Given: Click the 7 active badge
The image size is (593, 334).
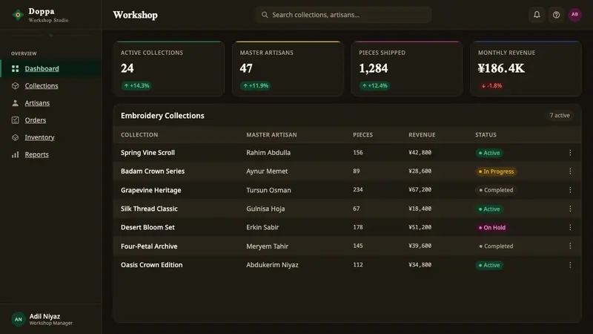Looking at the screenshot, I should pos(560,115).
